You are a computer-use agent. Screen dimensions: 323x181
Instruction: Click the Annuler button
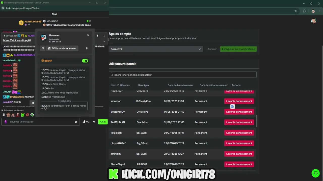click(x=212, y=49)
